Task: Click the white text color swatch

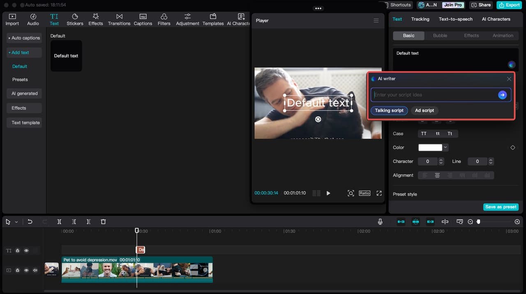Action: pyautogui.click(x=430, y=148)
